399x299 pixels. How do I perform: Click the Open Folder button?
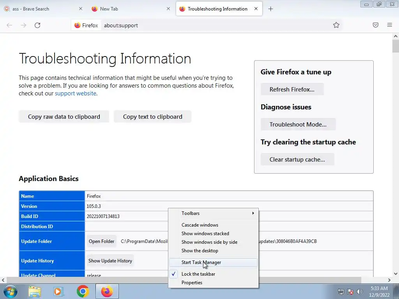102,241
